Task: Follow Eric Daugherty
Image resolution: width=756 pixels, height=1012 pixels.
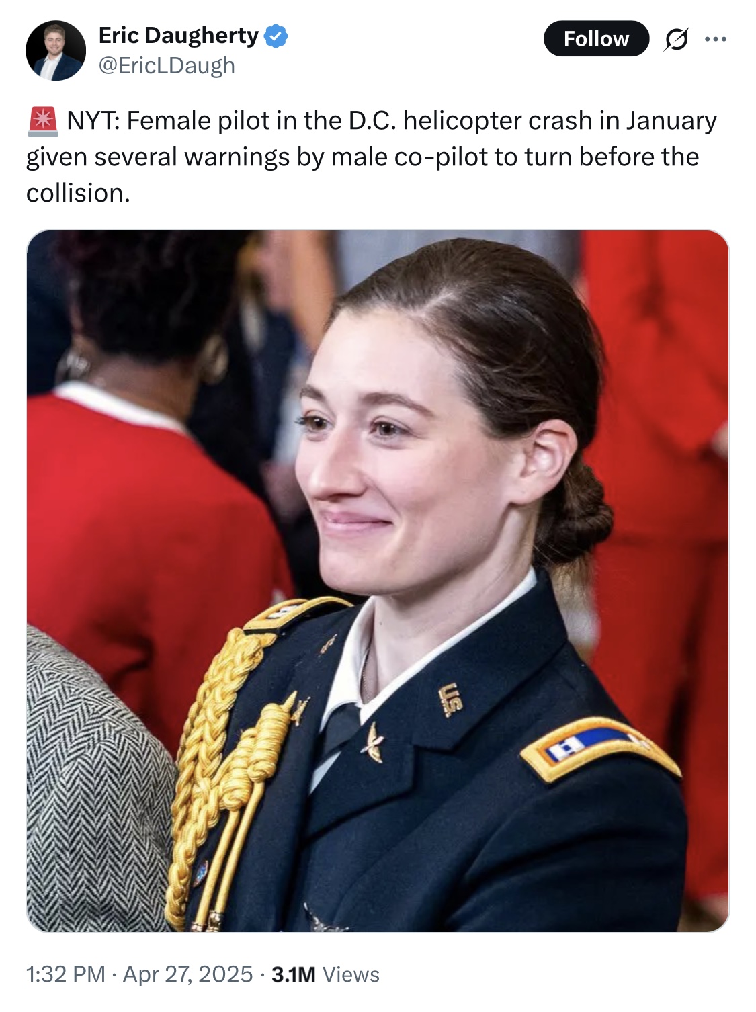Action: tap(596, 39)
